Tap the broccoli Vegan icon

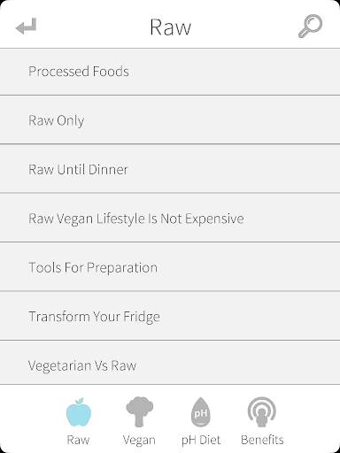coord(139,411)
